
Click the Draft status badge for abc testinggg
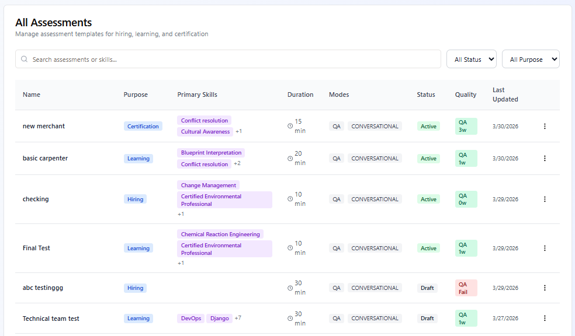427,288
